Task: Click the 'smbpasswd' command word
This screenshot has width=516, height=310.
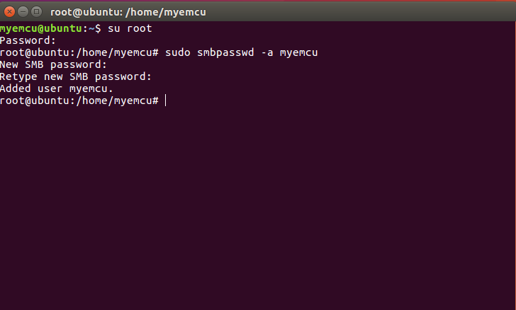Action: (225, 52)
